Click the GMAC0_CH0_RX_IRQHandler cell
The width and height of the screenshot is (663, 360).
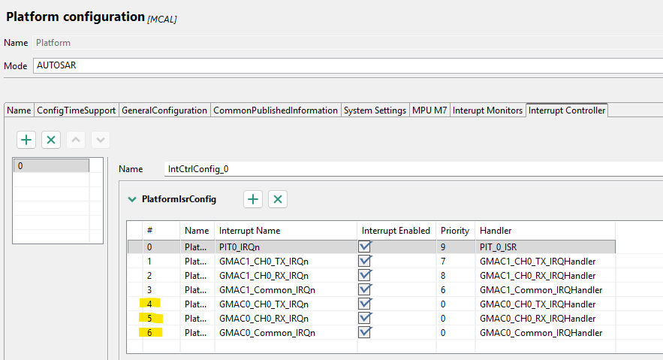(545, 318)
